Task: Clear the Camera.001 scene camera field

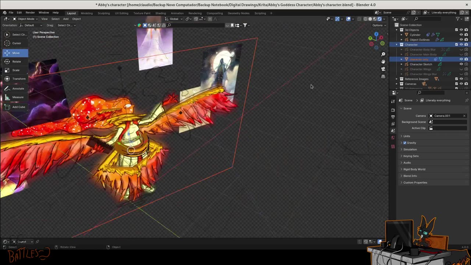Action: click(464, 116)
